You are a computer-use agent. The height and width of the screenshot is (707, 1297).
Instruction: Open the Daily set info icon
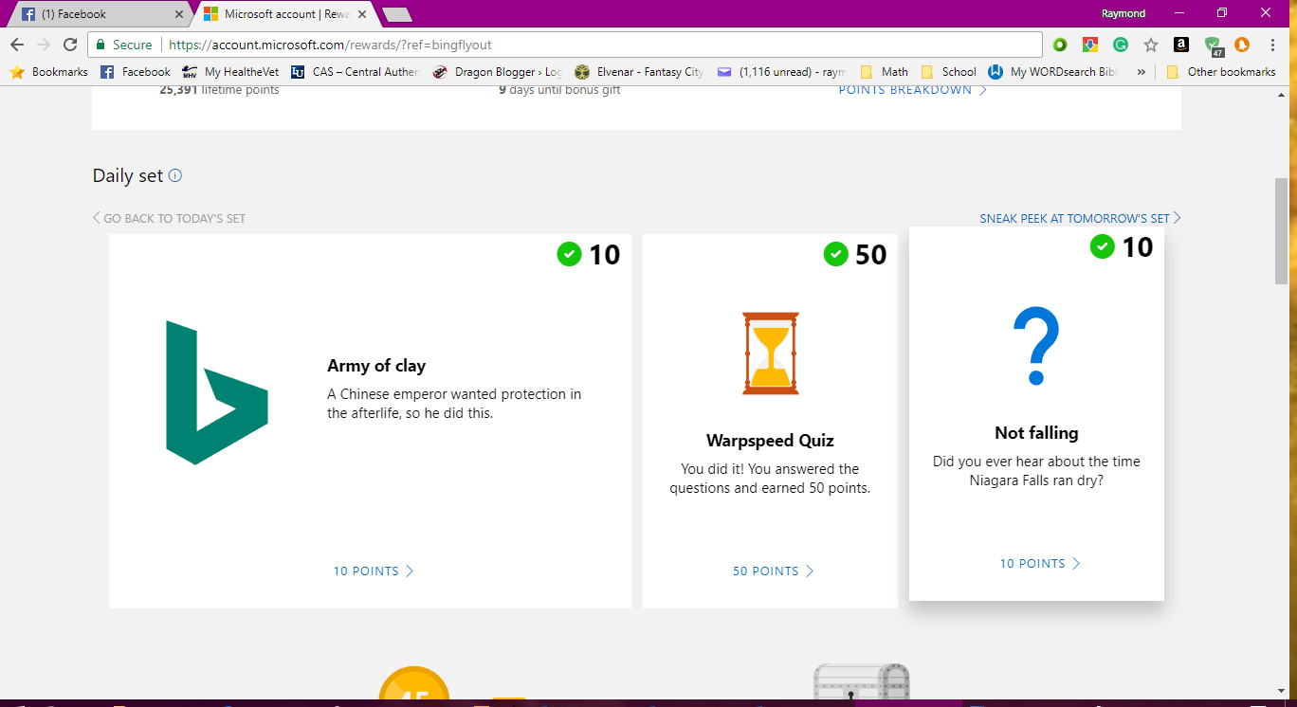tap(174, 175)
